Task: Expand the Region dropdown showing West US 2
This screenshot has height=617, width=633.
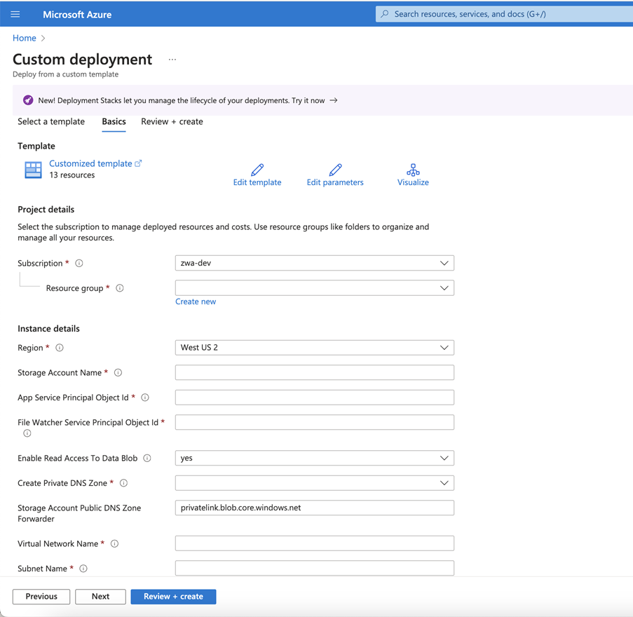Action: coord(314,348)
